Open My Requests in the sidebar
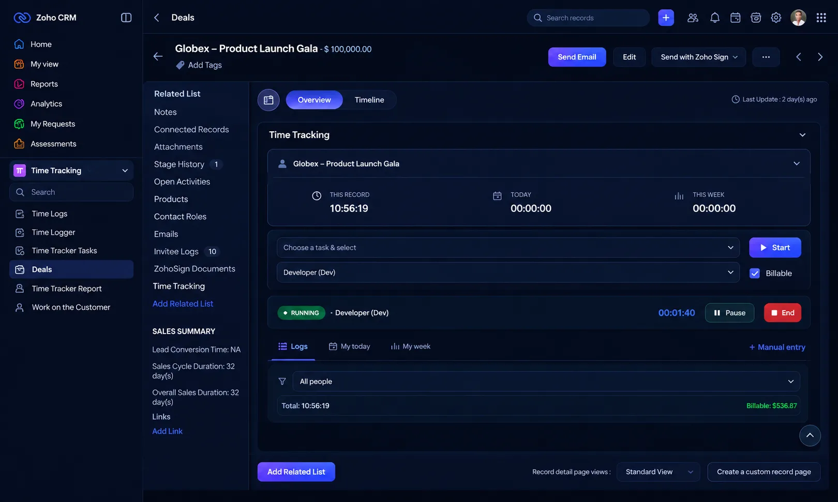The width and height of the screenshot is (838, 502). pos(53,124)
